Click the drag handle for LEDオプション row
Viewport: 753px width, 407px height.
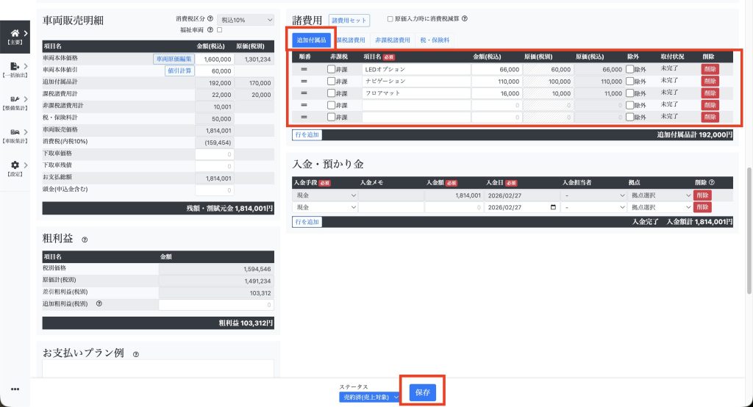point(303,69)
